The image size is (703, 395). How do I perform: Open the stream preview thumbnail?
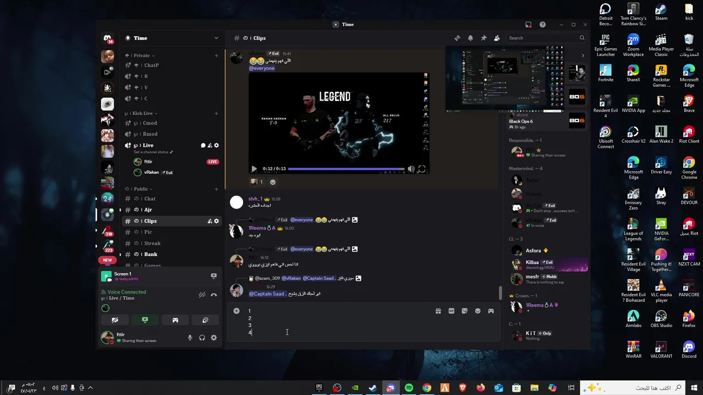[x=505, y=79]
